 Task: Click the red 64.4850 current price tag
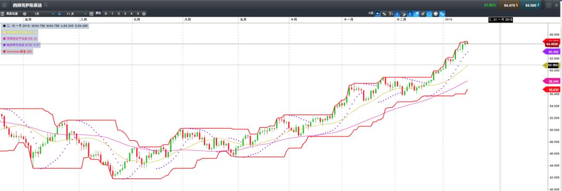pyautogui.click(x=552, y=44)
